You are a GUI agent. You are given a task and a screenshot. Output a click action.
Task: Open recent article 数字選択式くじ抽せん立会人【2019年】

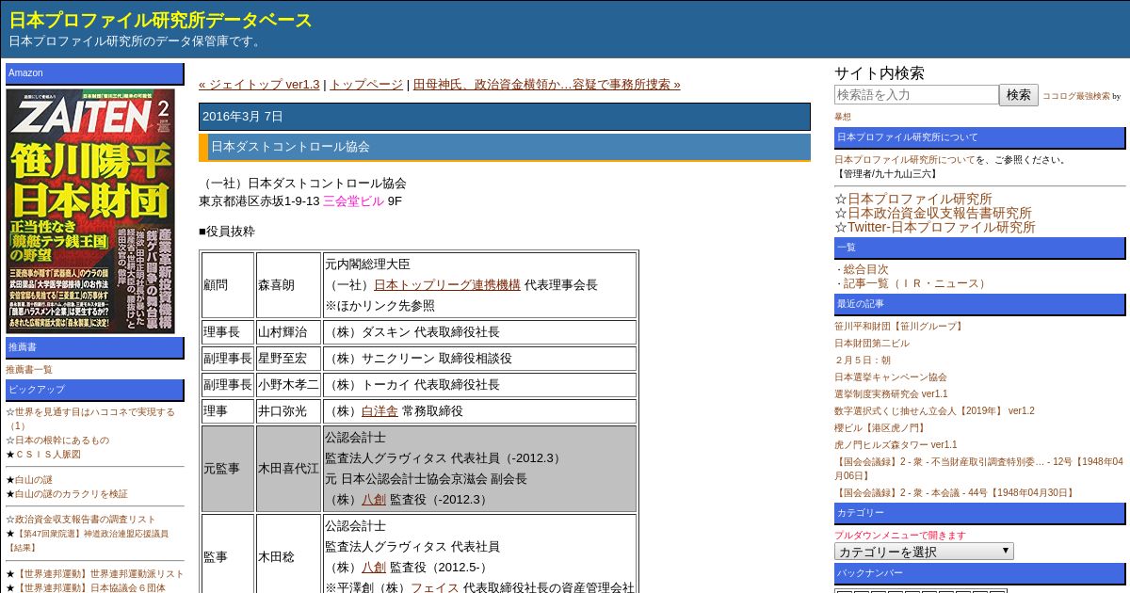pyautogui.click(x=934, y=411)
